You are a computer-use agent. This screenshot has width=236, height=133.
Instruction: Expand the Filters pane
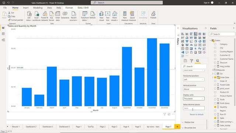coord(178,28)
